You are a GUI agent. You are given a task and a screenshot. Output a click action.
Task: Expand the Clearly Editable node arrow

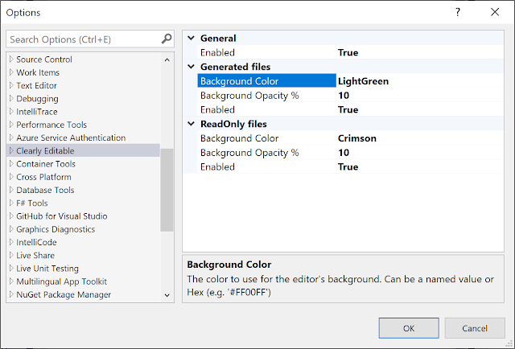(11, 150)
